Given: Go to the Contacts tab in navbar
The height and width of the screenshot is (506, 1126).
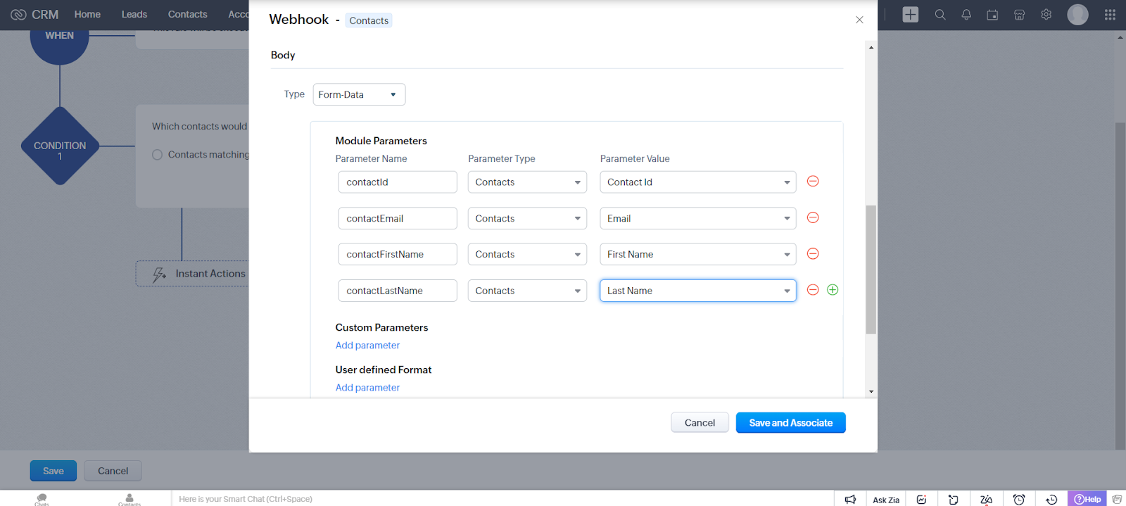Looking at the screenshot, I should tap(187, 14).
